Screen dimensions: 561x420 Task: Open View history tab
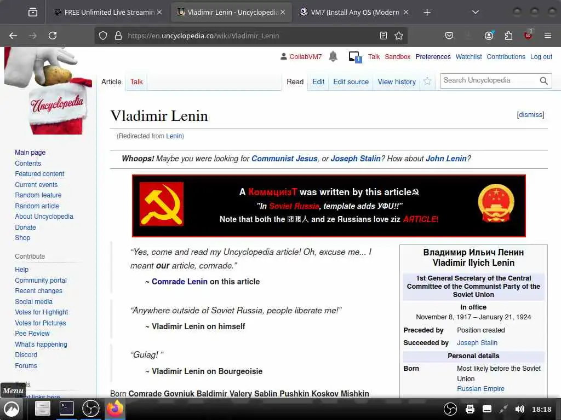coord(397,82)
